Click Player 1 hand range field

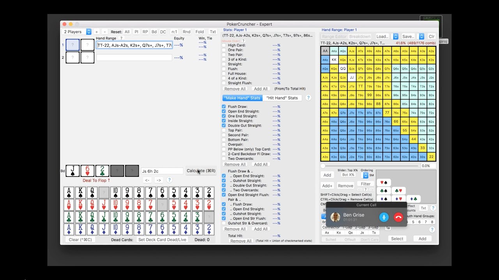(x=134, y=45)
